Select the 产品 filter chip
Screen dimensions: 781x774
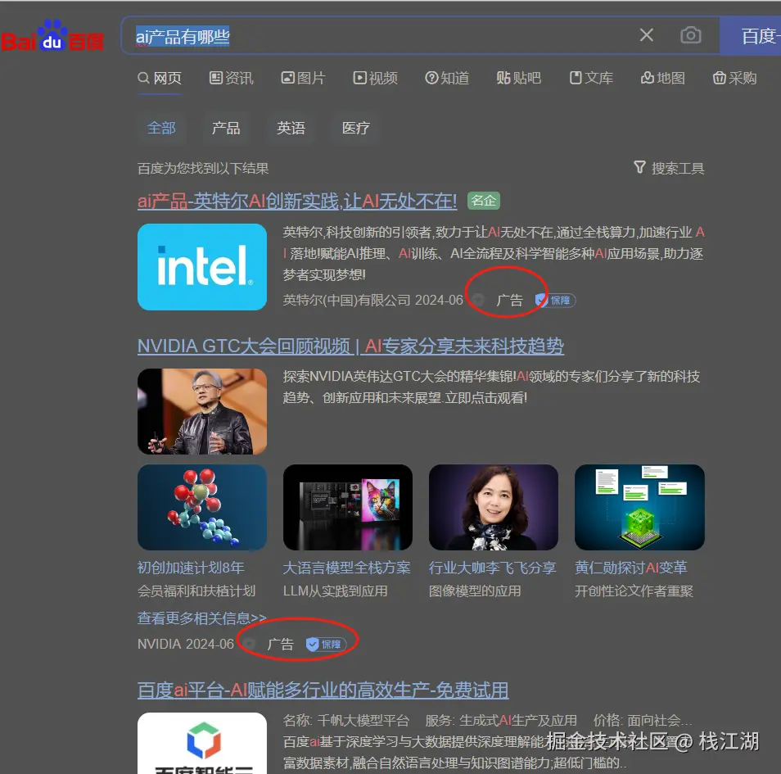tap(226, 128)
